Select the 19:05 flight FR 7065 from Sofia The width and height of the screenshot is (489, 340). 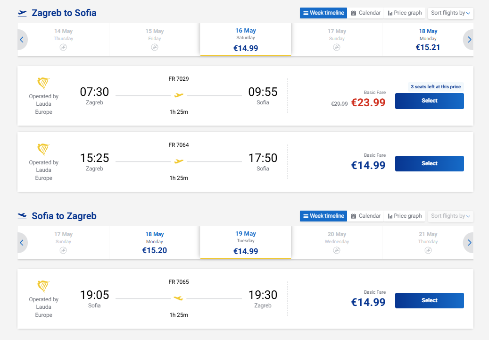pyautogui.click(x=430, y=300)
